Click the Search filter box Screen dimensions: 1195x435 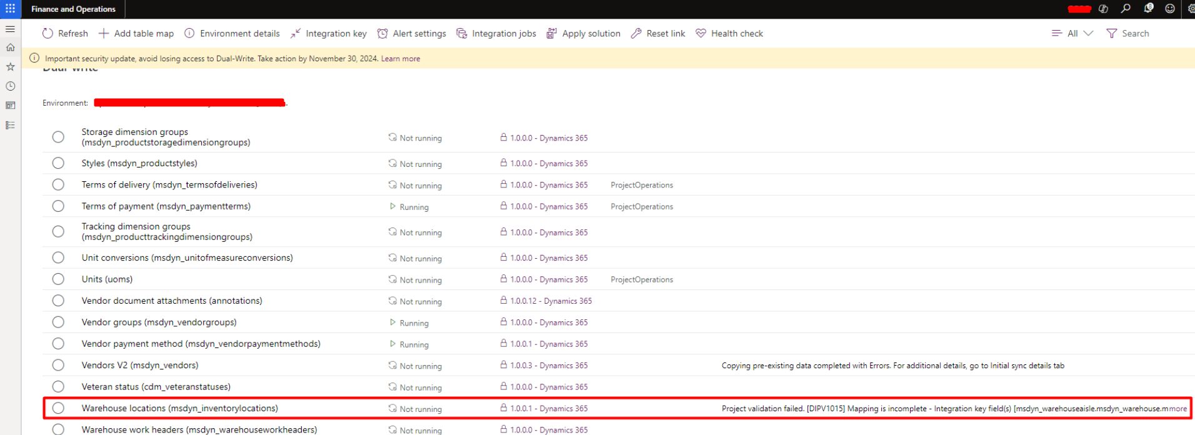(1128, 33)
